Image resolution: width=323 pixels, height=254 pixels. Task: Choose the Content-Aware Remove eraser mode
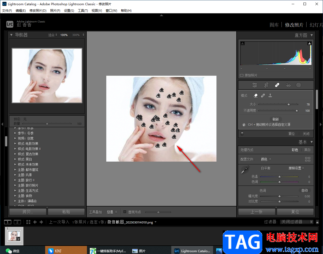click(x=256, y=96)
